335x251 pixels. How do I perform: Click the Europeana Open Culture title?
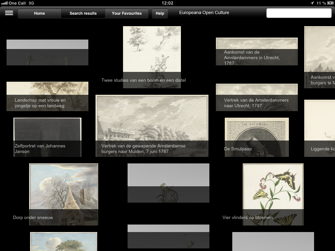pos(204,13)
